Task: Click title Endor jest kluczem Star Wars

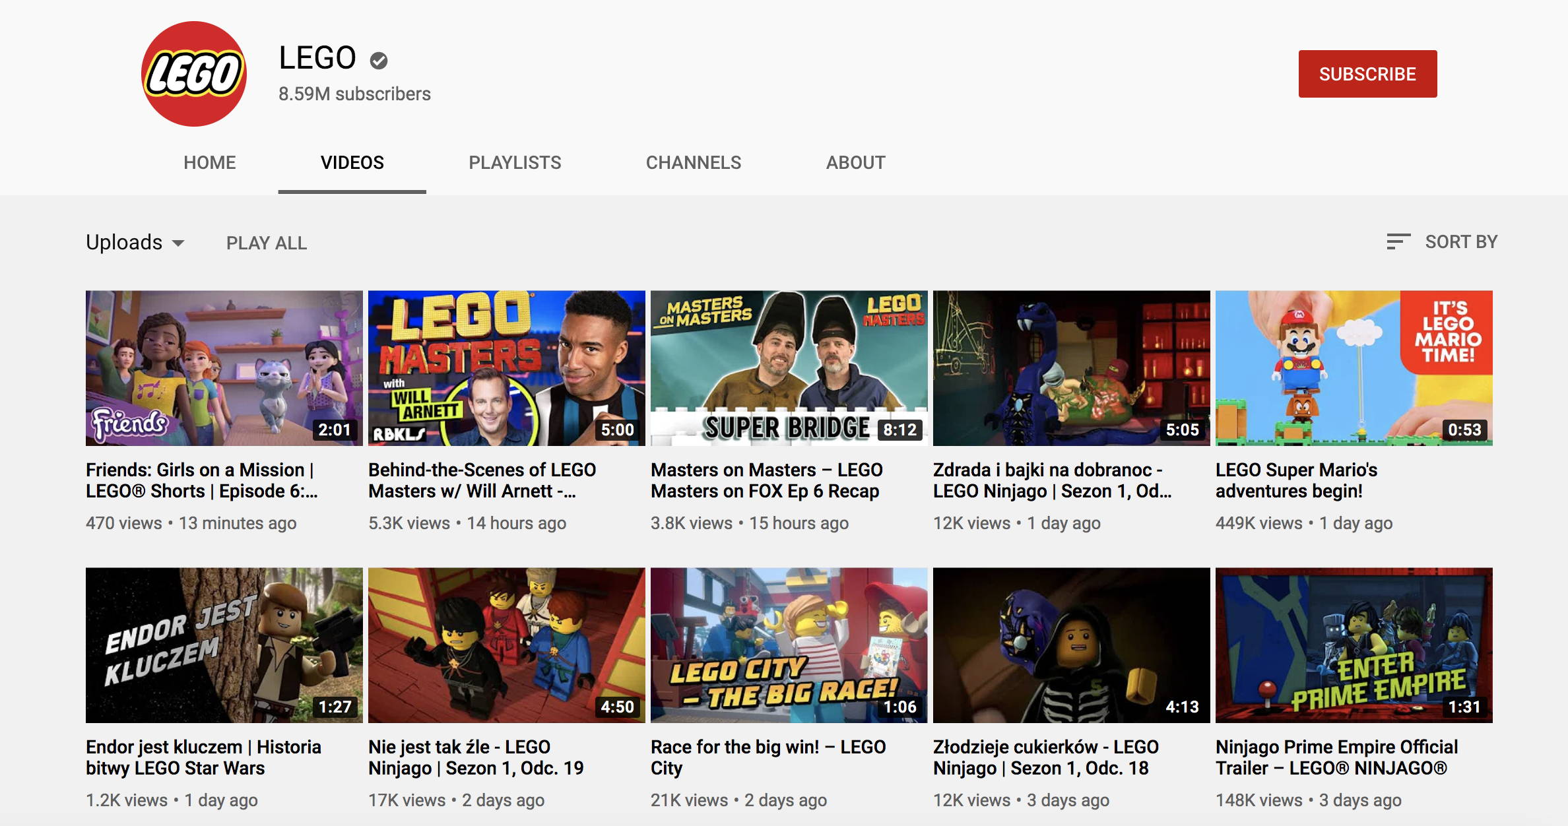Action: tap(203, 757)
